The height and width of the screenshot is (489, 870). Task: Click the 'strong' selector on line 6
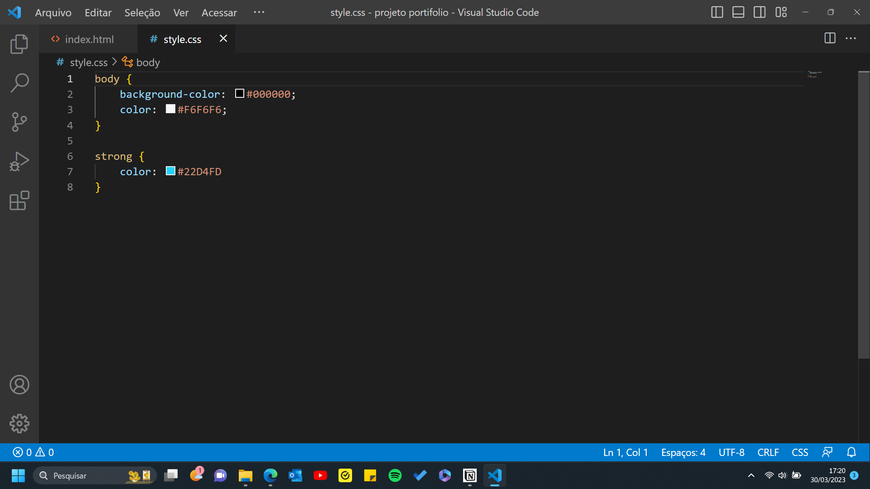[x=113, y=156]
